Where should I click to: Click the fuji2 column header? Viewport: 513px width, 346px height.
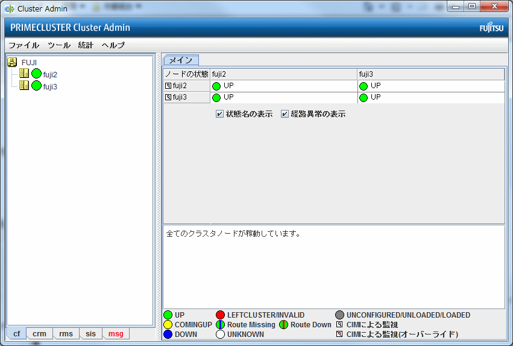(x=284, y=74)
